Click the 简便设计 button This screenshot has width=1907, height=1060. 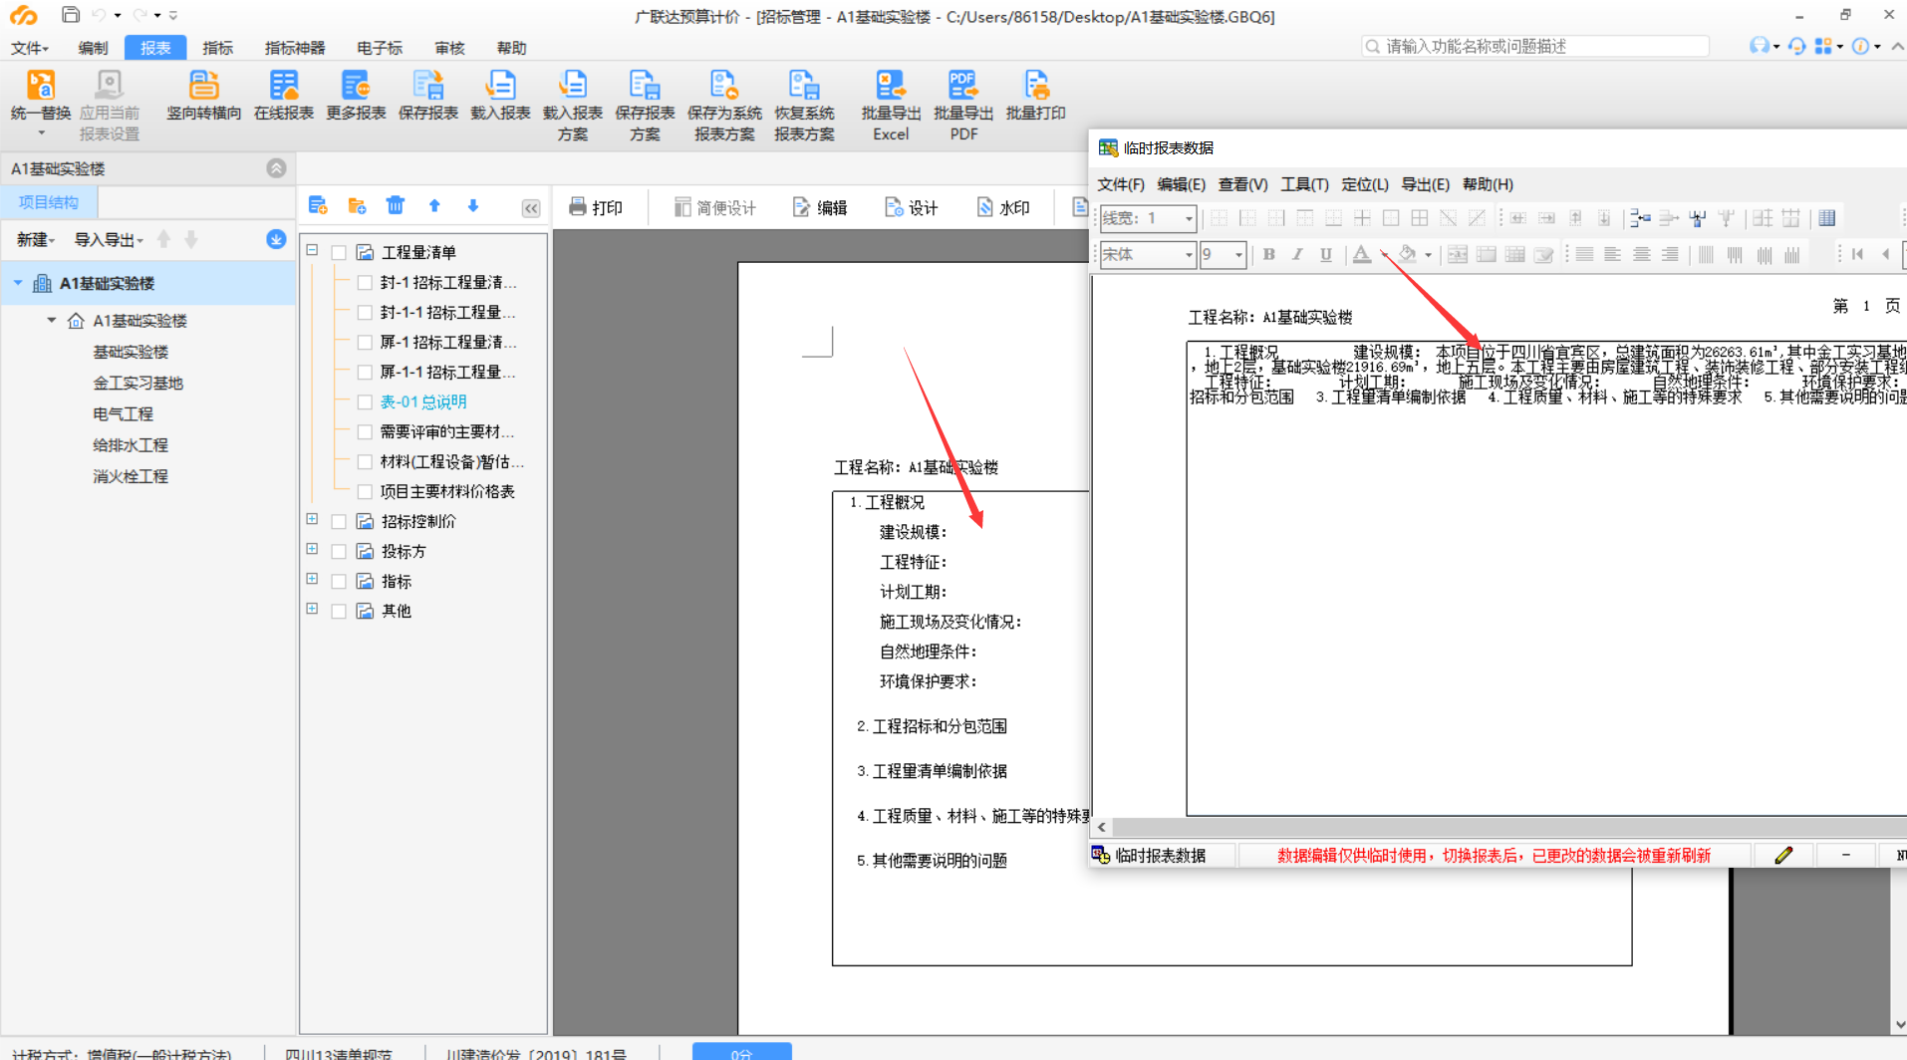715,207
